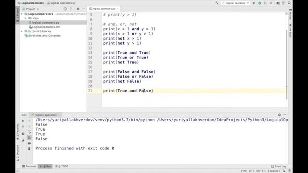Image resolution: width=308 pixels, height=173 pixels.
Task: Click line number 13 in gutter
Action: tap(90, 53)
